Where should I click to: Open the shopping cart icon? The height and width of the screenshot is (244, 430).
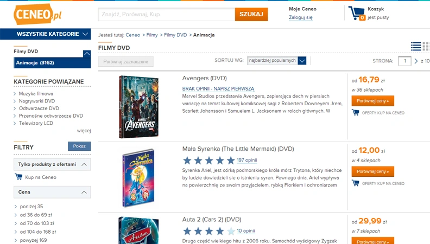click(x=357, y=13)
